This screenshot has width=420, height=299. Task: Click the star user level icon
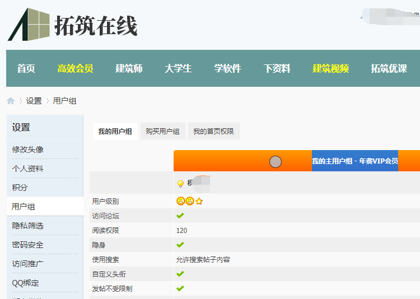tap(199, 201)
